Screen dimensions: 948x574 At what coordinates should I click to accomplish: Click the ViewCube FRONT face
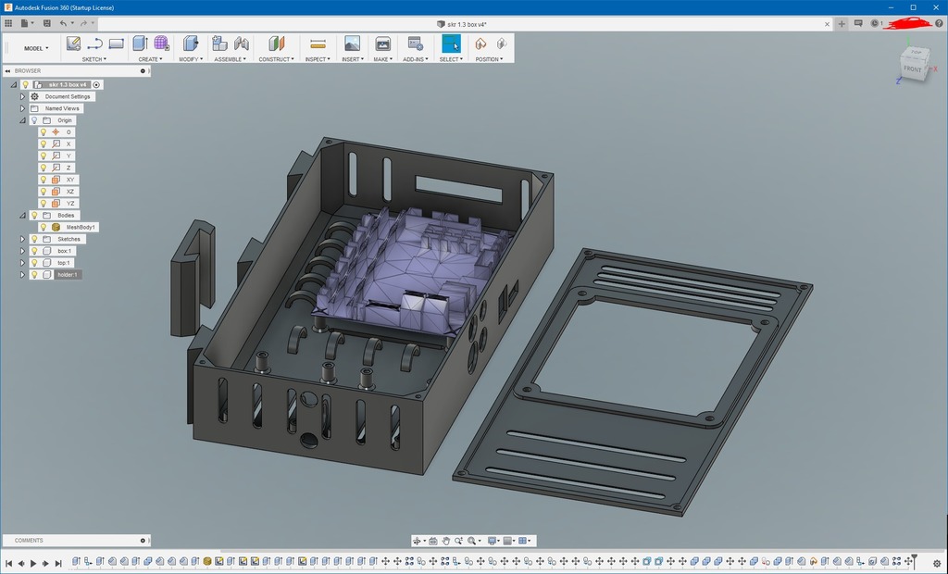912,69
